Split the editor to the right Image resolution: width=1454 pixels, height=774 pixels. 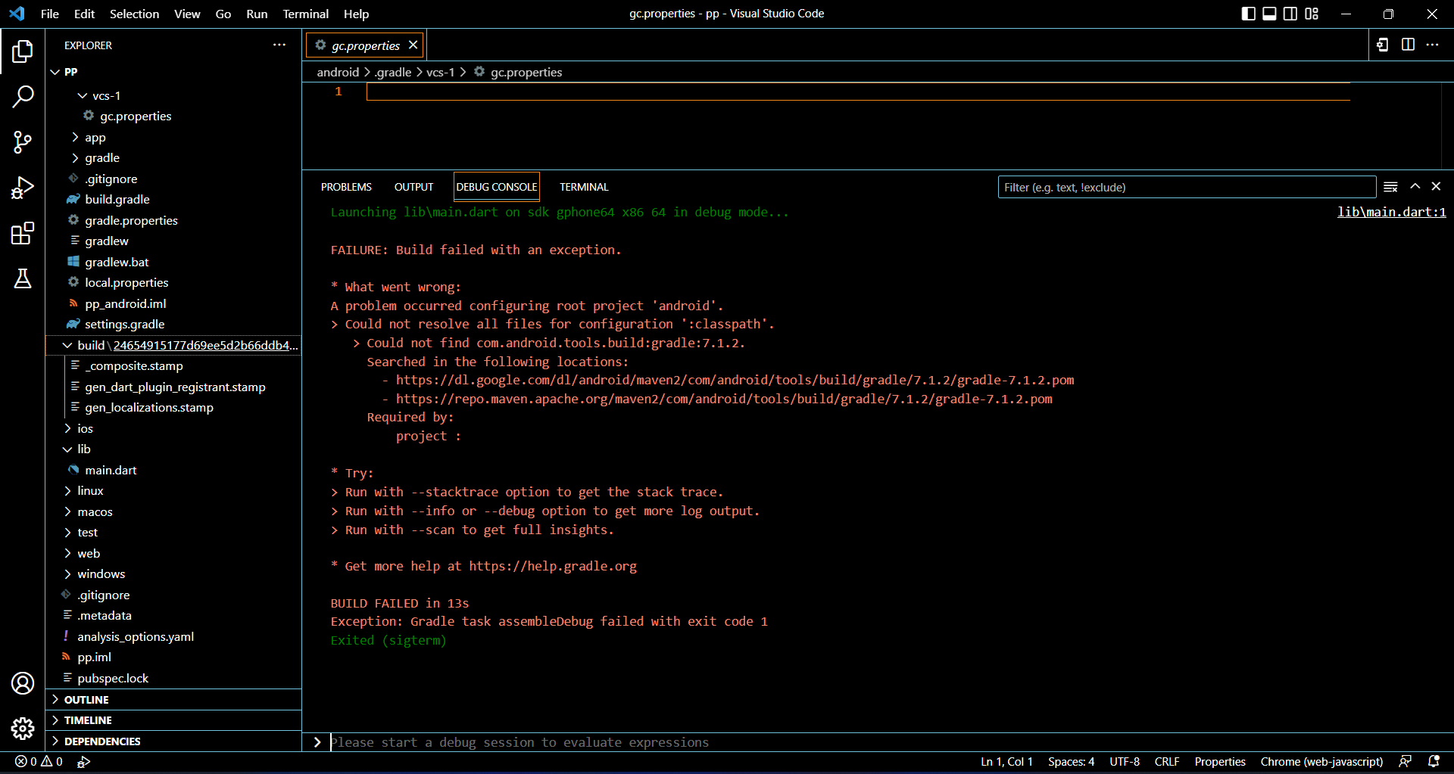click(1408, 45)
